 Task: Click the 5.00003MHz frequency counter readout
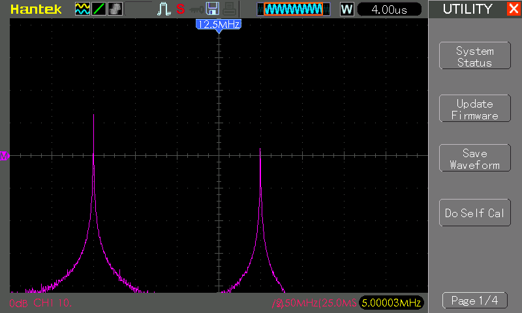[x=391, y=303]
